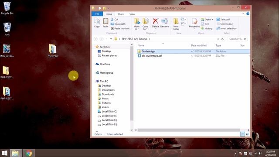Select Favorites in the navigation pane
Image resolution: width=279 pixels, height=157 pixels.
(x=105, y=47)
